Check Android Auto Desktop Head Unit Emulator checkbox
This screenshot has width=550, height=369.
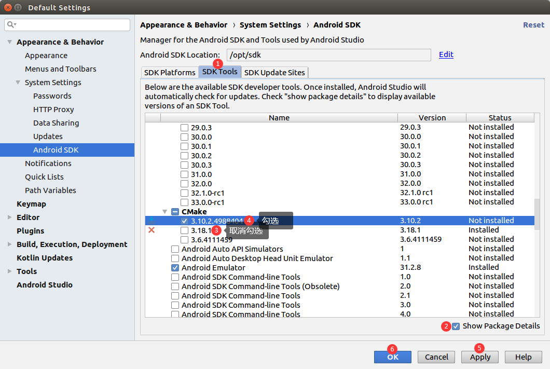pos(175,258)
